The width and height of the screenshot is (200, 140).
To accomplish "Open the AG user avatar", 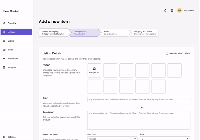I will coord(179,10).
